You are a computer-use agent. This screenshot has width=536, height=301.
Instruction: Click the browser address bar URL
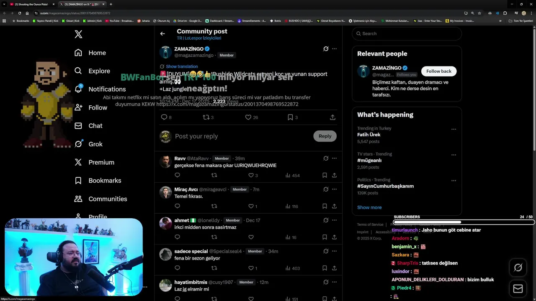(x=75, y=13)
